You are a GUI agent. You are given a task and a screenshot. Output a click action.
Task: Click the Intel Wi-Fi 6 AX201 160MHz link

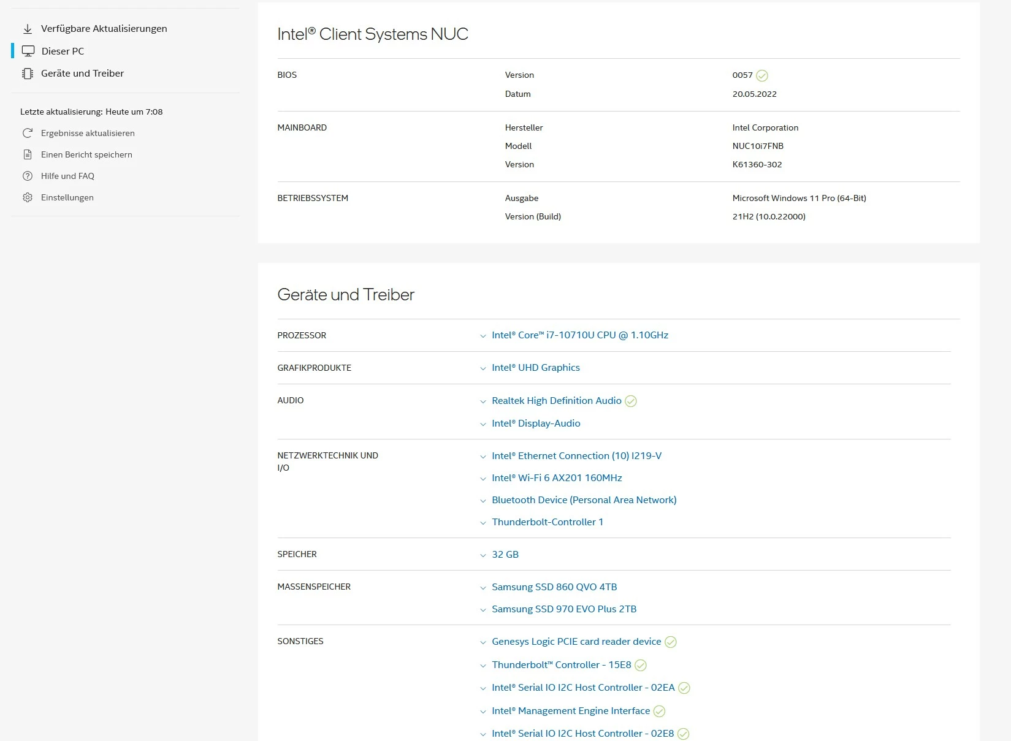(x=557, y=478)
